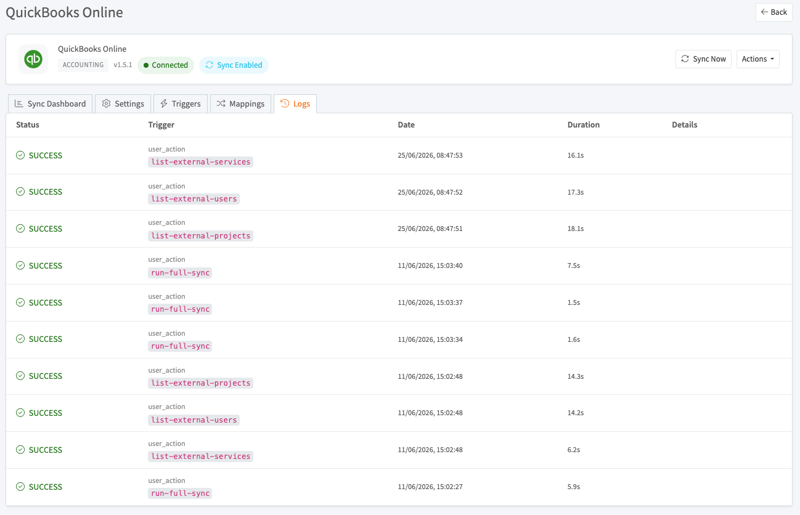Click list-external-users tag in 14.2s row
Screen dimensions: 800x515
pos(194,420)
